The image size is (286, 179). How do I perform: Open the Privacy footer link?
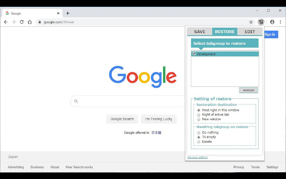239,167
